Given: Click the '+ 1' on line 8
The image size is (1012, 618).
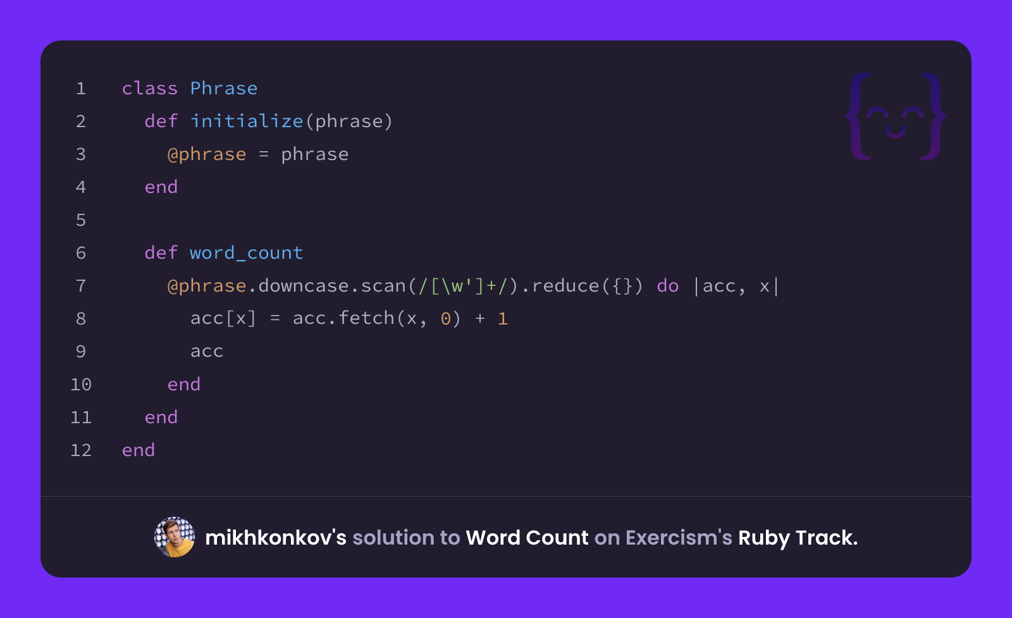Looking at the screenshot, I should click(x=491, y=318).
